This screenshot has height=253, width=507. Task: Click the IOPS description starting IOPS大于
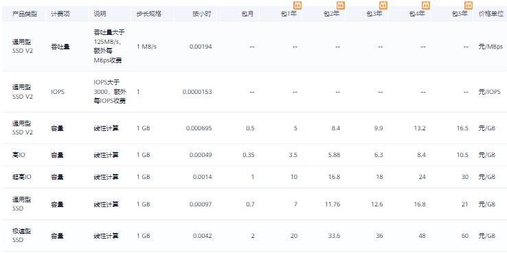110,92
